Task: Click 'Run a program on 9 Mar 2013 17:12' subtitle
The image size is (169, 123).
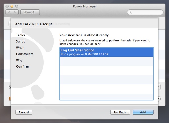Action: point(84,54)
